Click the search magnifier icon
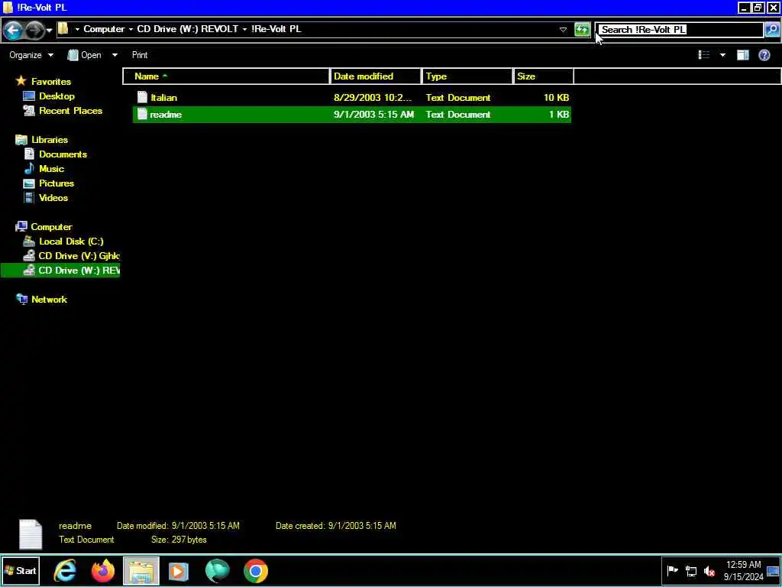Image resolution: width=782 pixels, height=587 pixels. 771,30
